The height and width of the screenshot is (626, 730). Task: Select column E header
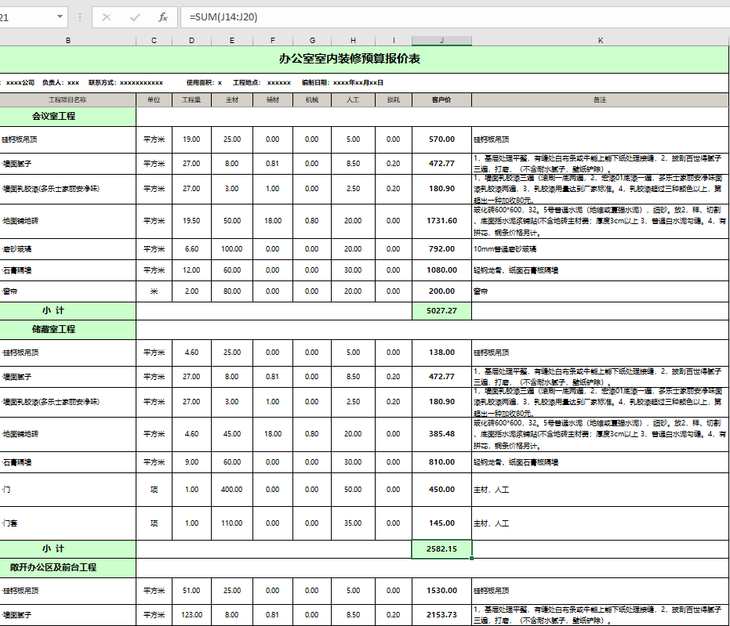coord(232,41)
